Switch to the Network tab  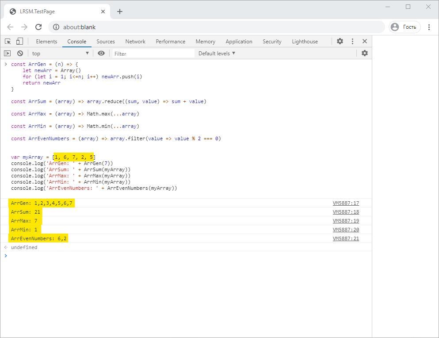click(x=135, y=42)
